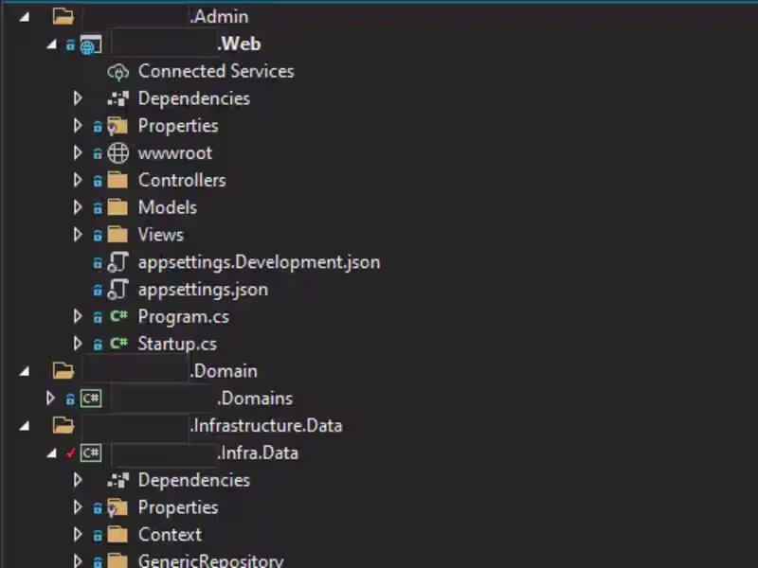The width and height of the screenshot is (758, 568).
Task: Select the globe icon next to wwwroot
Action: 117,152
